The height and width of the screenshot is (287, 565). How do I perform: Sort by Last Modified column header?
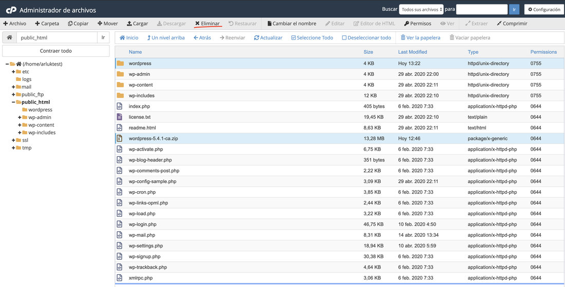(412, 52)
